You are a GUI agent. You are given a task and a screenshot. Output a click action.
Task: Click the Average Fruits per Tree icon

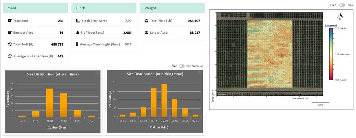pyautogui.click(x=9, y=56)
